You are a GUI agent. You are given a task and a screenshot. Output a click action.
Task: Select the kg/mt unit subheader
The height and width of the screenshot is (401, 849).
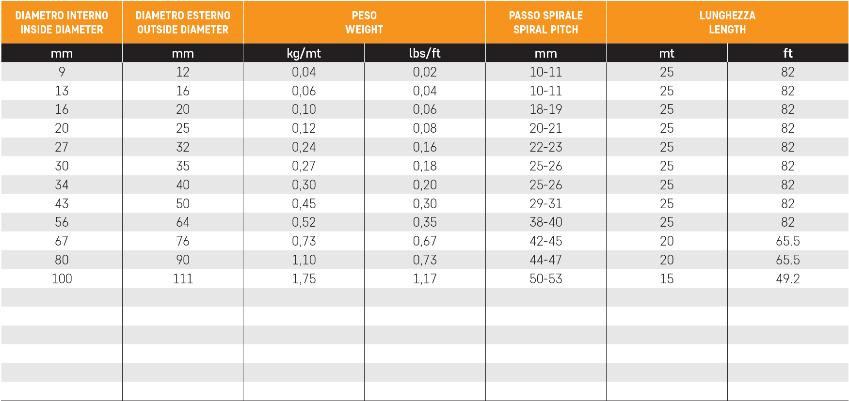click(x=304, y=53)
